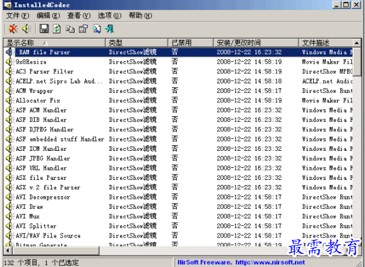Select the .RAM file Parser row

[x=178, y=52]
